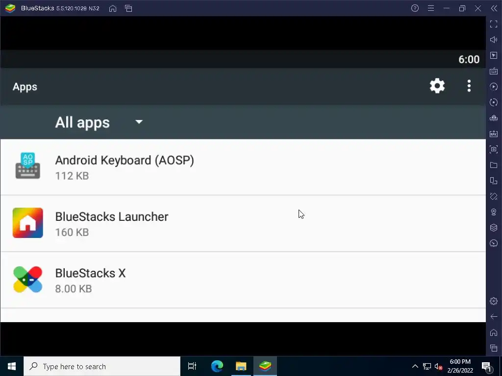Set location via pin sidebar icon
The image size is (502, 376).
pos(494,212)
